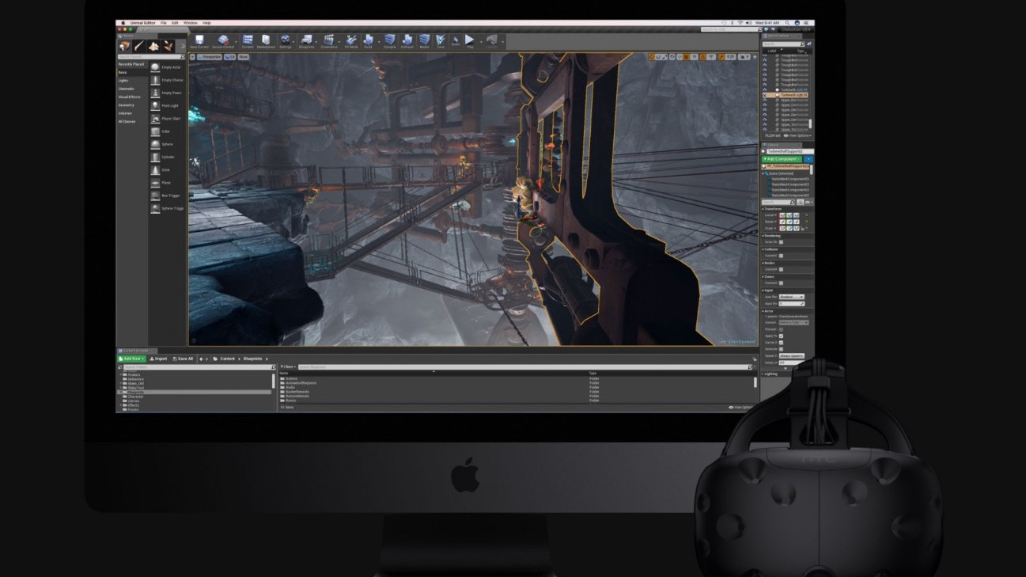Open the Auto Receive Input Disabled dropdown

(x=792, y=297)
